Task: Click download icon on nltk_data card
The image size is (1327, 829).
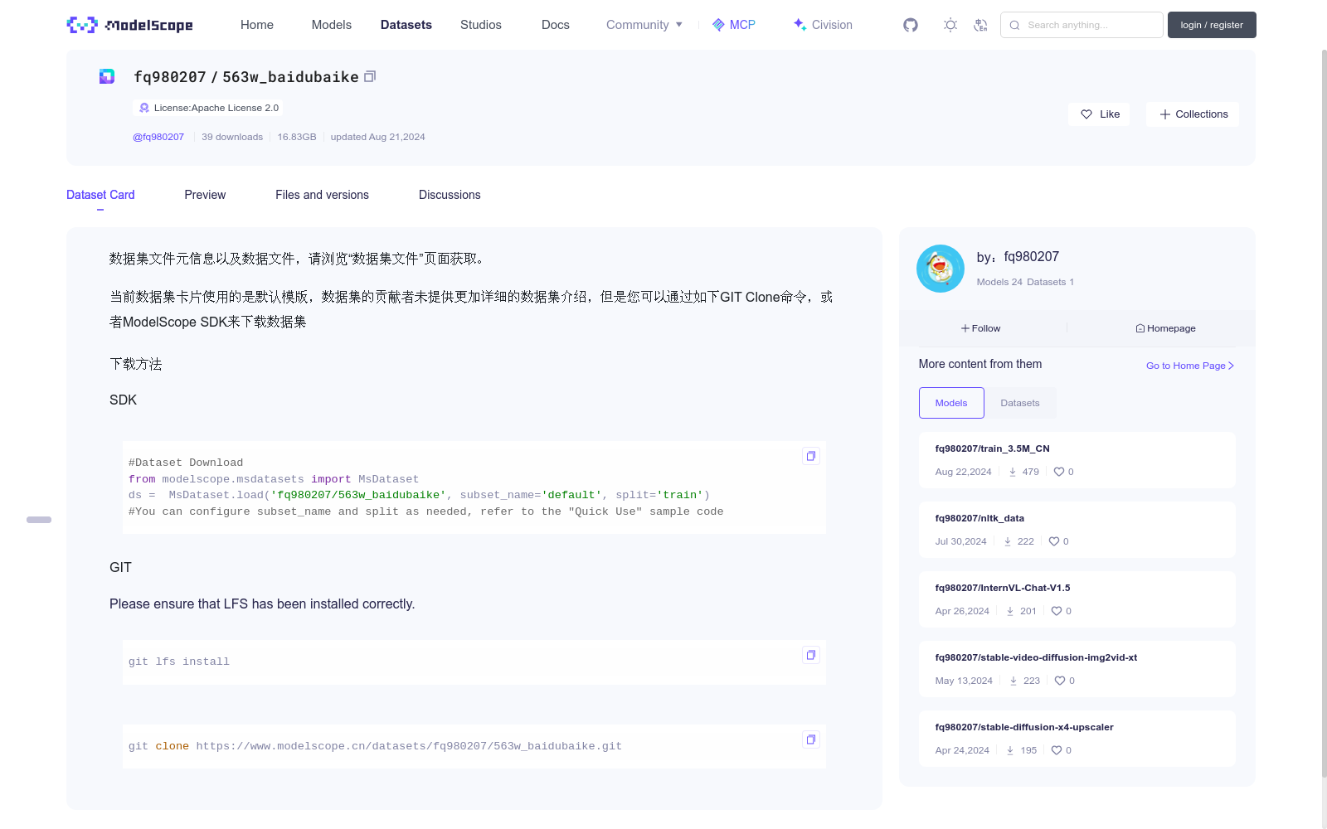Action: pyautogui.click(x=1008, y=541)
